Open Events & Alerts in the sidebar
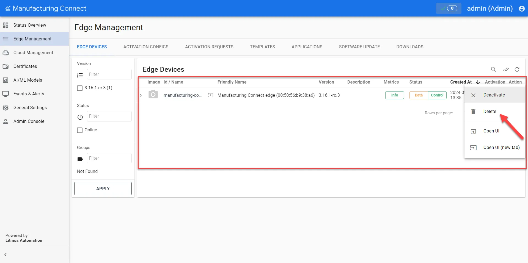The image size is (528, 263). 34,94
